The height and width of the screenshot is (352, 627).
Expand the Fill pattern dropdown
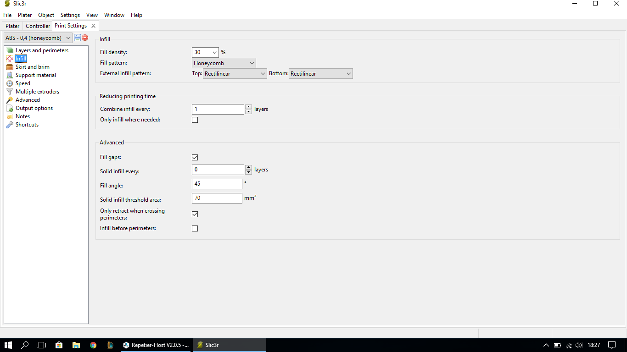(x=224, y=63)
